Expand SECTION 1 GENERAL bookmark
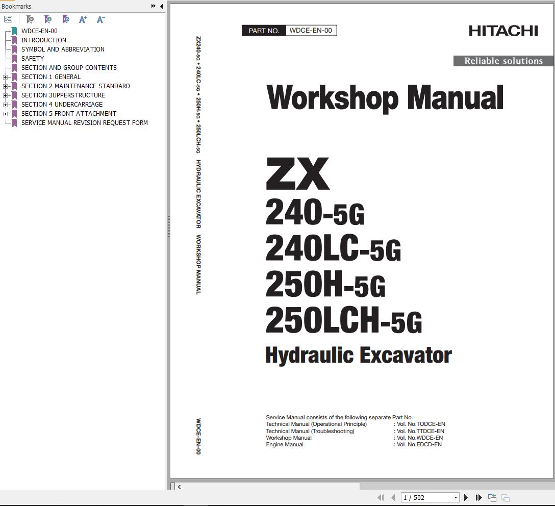Image resolution: width=555 pixels, height=506 pixels. coord(5,77)
